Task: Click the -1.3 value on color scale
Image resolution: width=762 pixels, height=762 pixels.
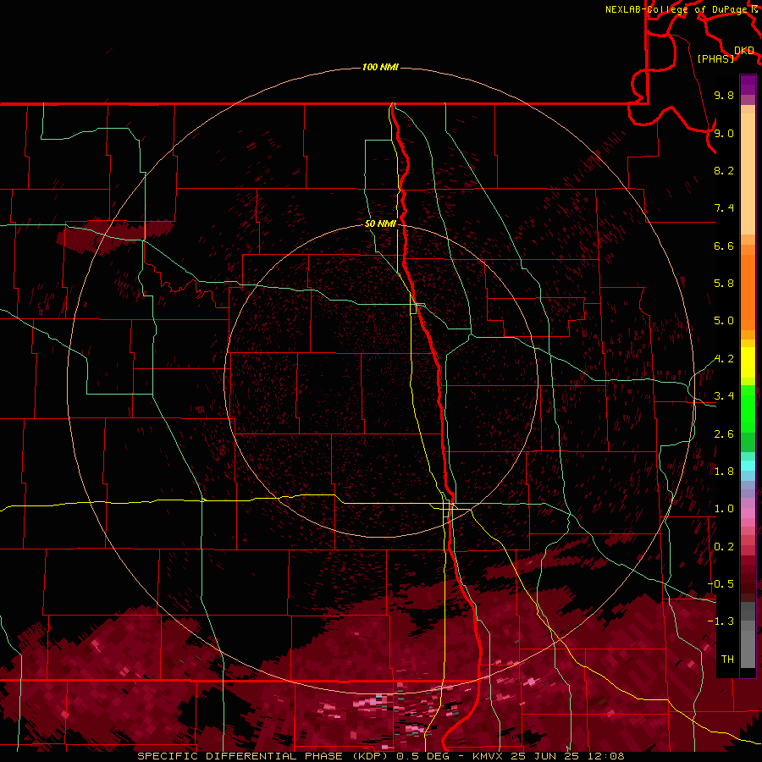Action: pyautogui.click(x=721, y=621)
